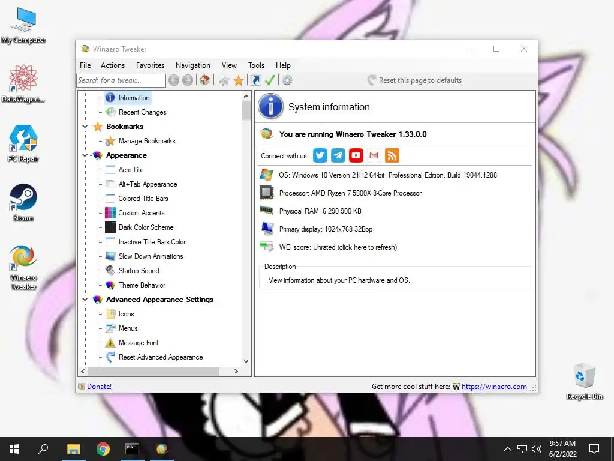
Task: Open the Telegram connect icon
Action: point(338,155)
